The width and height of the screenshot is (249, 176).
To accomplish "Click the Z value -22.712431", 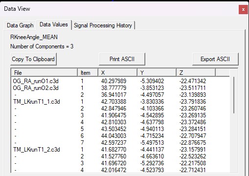I will coord(193,170).
